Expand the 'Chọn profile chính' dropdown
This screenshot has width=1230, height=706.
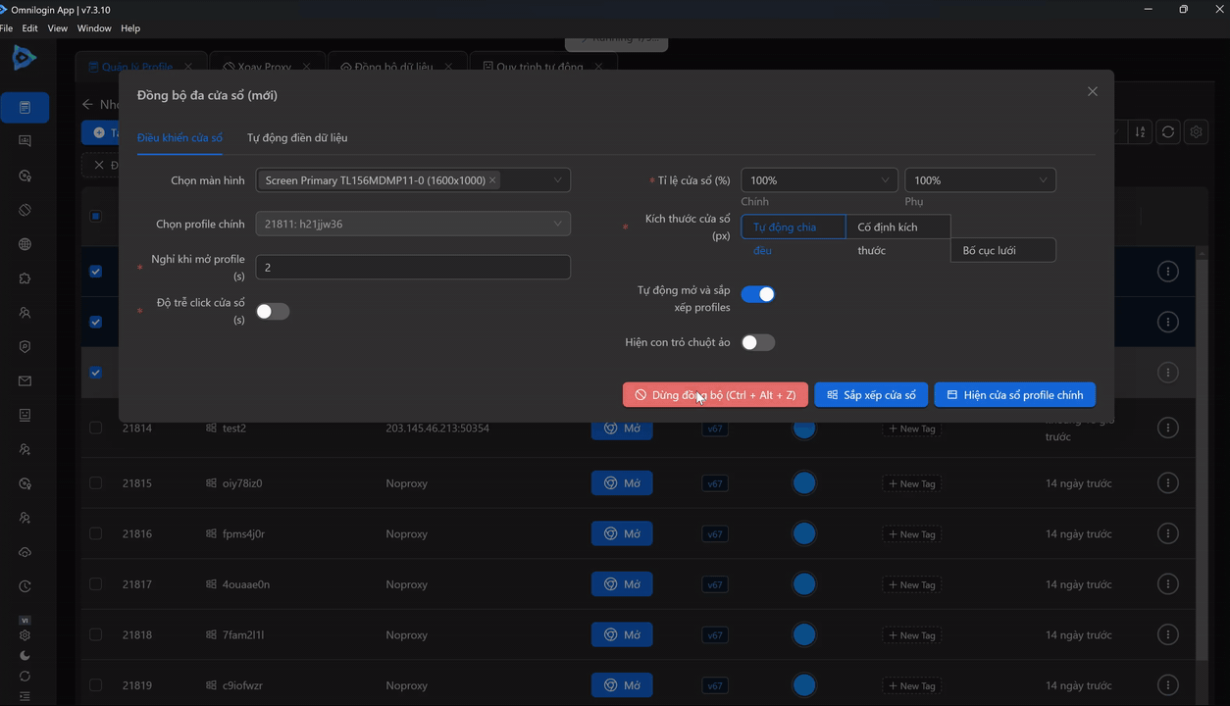(x=412, y=223)
